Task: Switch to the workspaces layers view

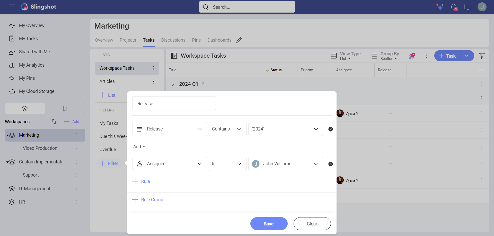Action: (x=25, y=109)
